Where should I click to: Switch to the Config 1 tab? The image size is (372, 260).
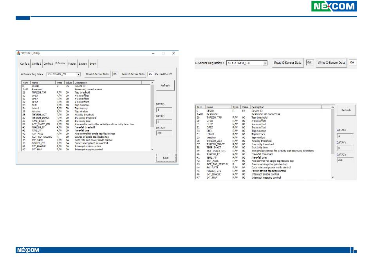pos(25,63)
